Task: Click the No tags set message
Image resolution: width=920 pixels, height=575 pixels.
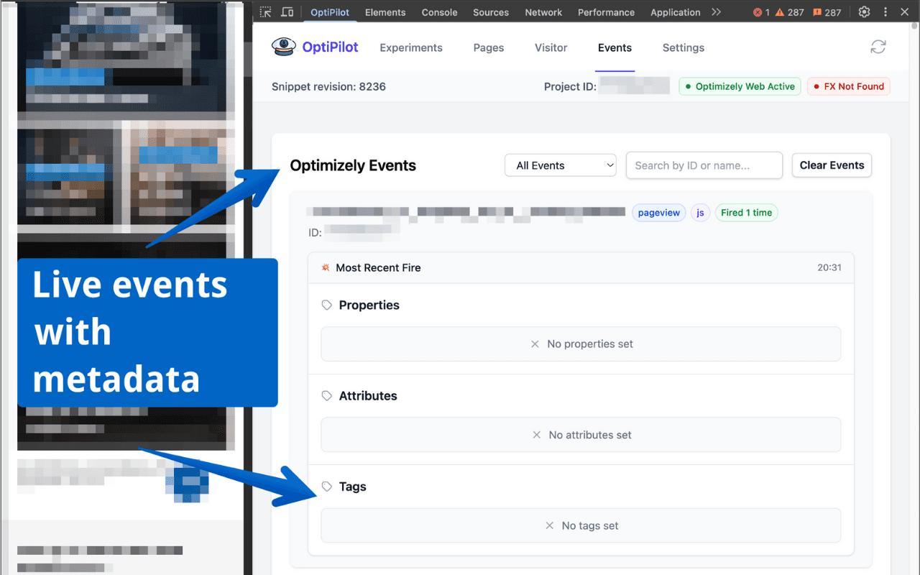Action: pos(590,525)
